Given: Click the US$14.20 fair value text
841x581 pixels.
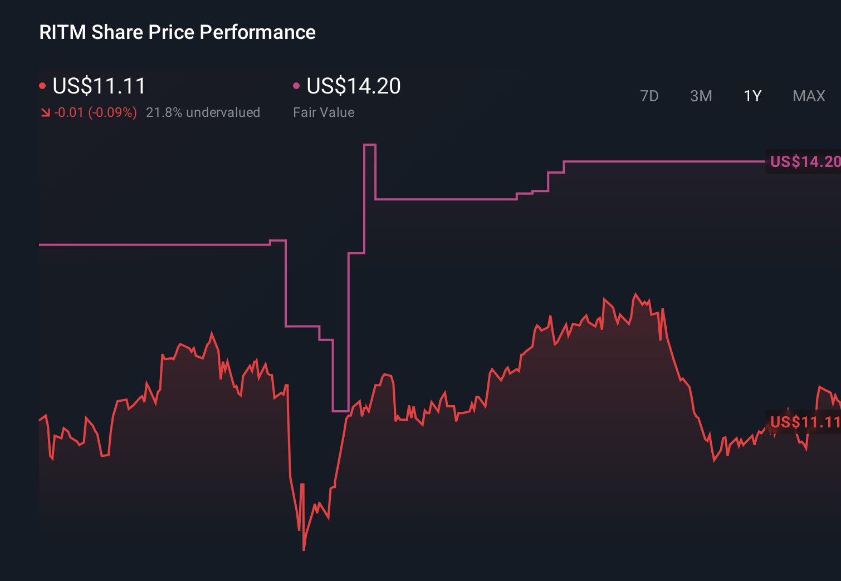Looking at the screenshot, I should pyautogui.click(x=353, y=86).
